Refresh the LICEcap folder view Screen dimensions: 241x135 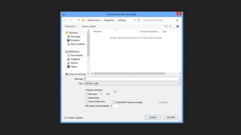point(139,20)
